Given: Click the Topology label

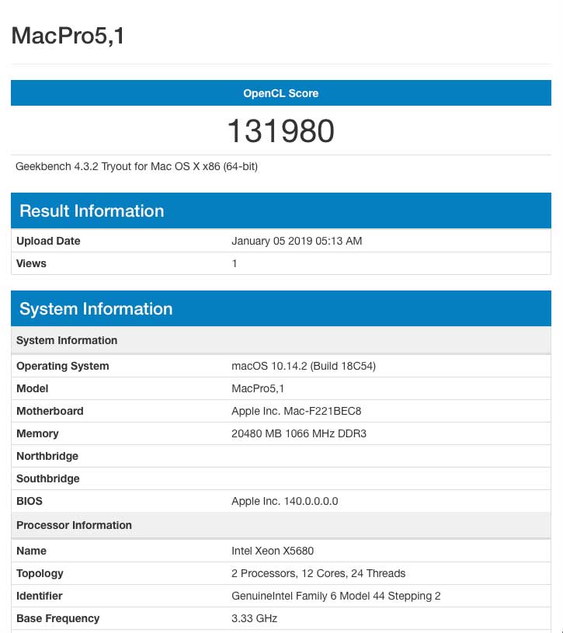Looking at the screenshot, I should coord(40,574).
